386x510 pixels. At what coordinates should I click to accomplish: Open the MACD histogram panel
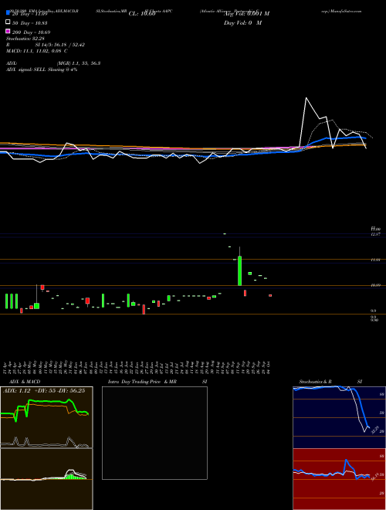[x=46, y=479]
